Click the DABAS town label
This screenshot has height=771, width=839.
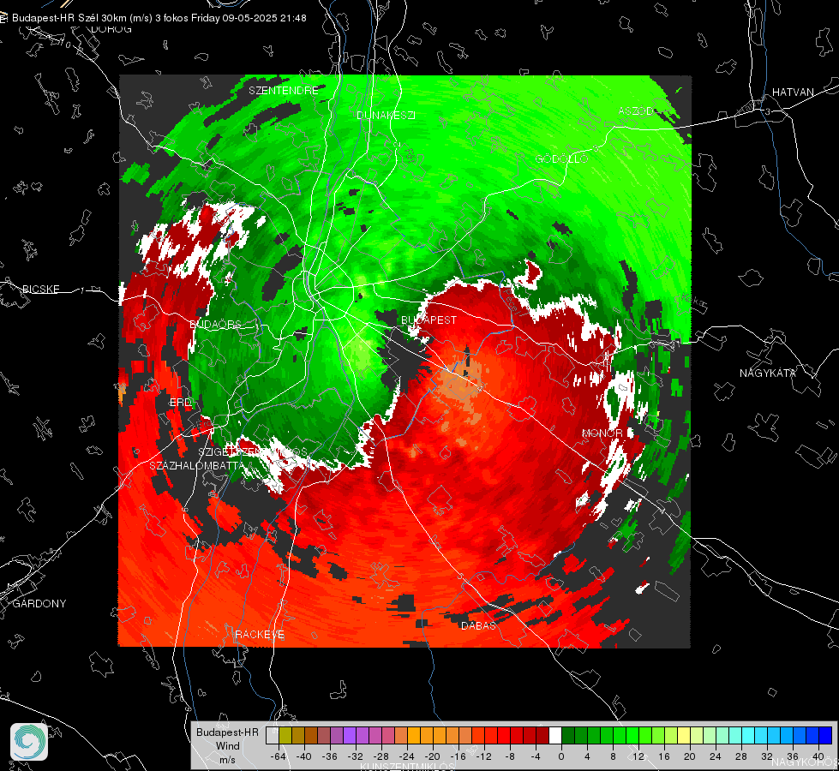click(478, 625)
